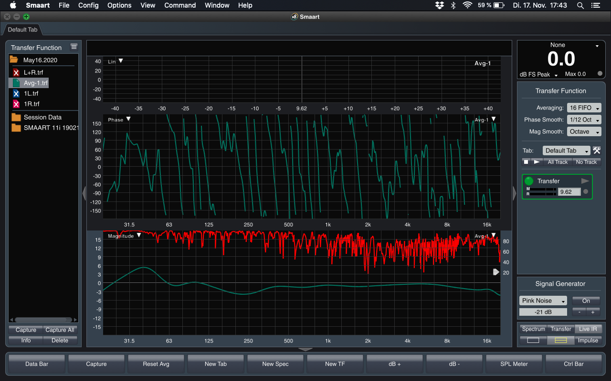The width and height of the screenshot is (611, 381).
Task: Collapse the right control bar arrow handle
Action: tap(514, 193)
